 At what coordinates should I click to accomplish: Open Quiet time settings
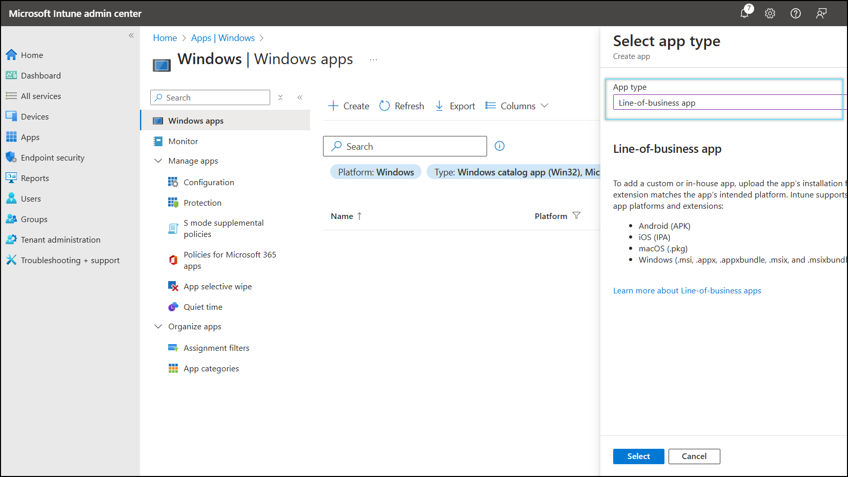point(203,307)
